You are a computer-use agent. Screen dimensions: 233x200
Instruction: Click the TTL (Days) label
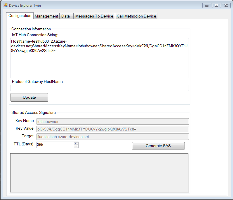click(23, 144)
